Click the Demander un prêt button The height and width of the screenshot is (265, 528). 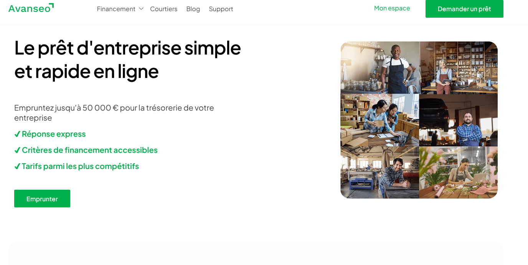click(x=464, y=9)
